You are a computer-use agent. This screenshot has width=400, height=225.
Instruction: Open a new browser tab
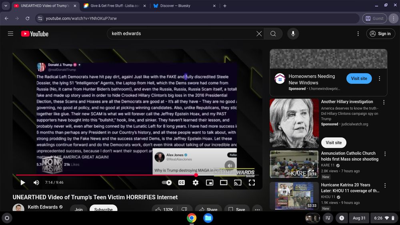pos(225,6)
